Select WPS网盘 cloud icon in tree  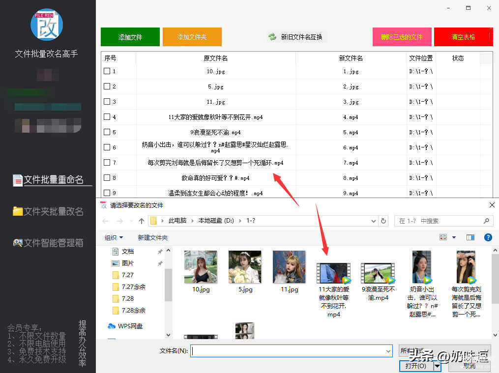(112, 326)
